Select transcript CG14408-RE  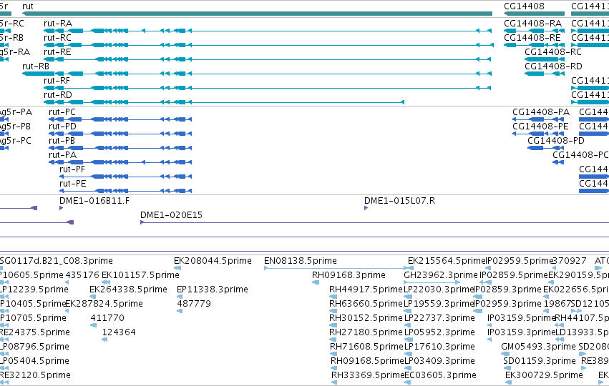coord(532,38)
